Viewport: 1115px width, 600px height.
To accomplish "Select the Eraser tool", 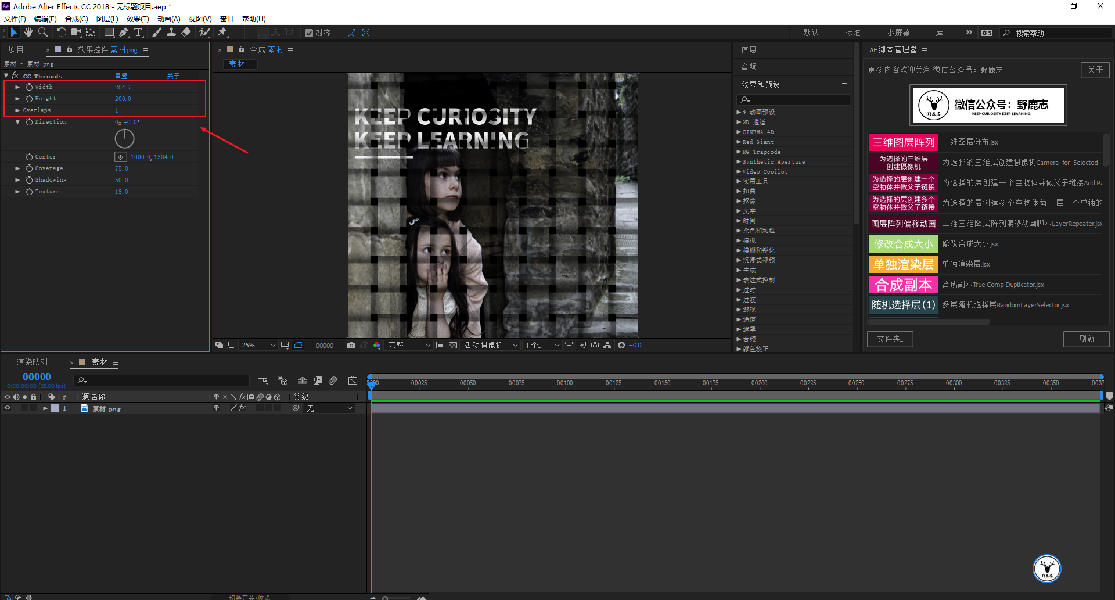I will [186, 33].
